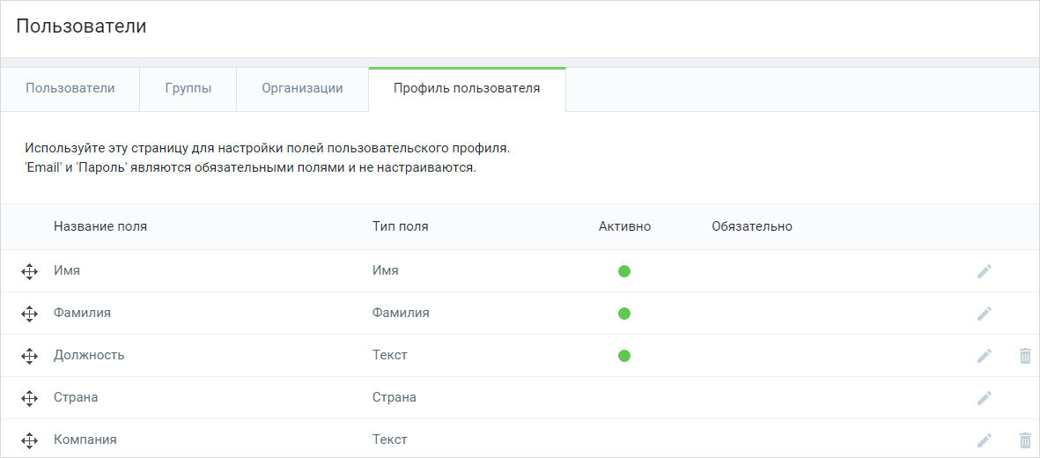The width and height of the screenshot is (1040, 458).
Task: Click the Должность field name cell
Action: [x=89, y=355]
